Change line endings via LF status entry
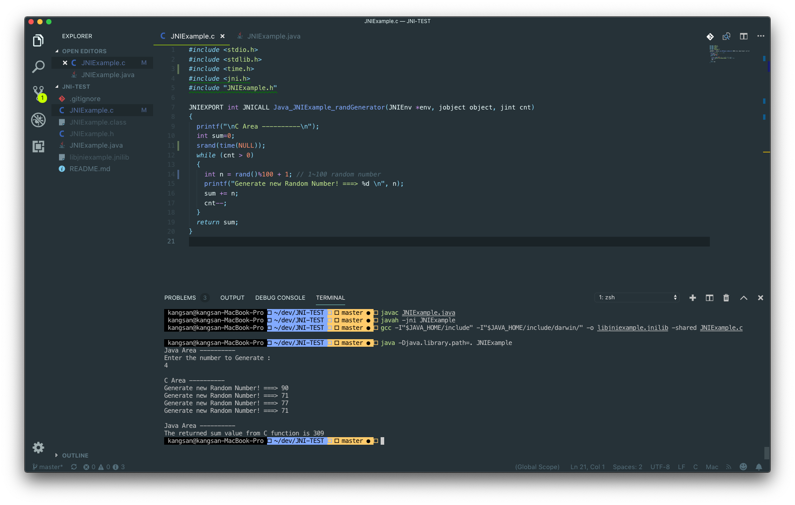The image size is (795, 505). coord(681,467)
